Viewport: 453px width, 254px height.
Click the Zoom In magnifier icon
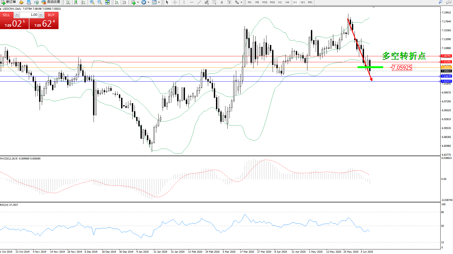[x=92, y=2]
